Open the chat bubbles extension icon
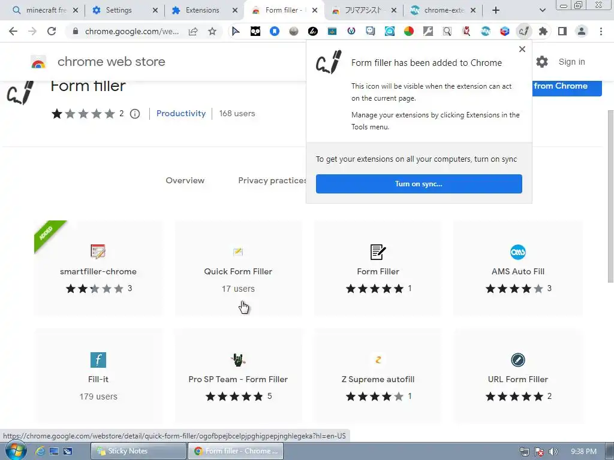This screenshot has width=614, height=460. (x=371, y=31)
